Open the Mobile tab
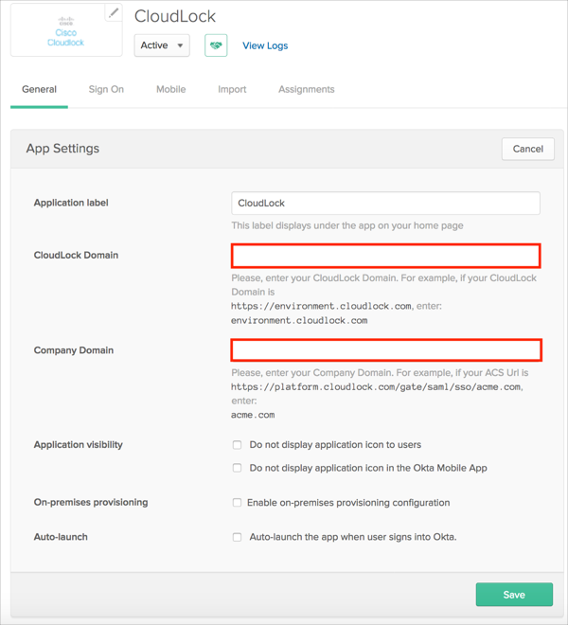 click(170, 89)
